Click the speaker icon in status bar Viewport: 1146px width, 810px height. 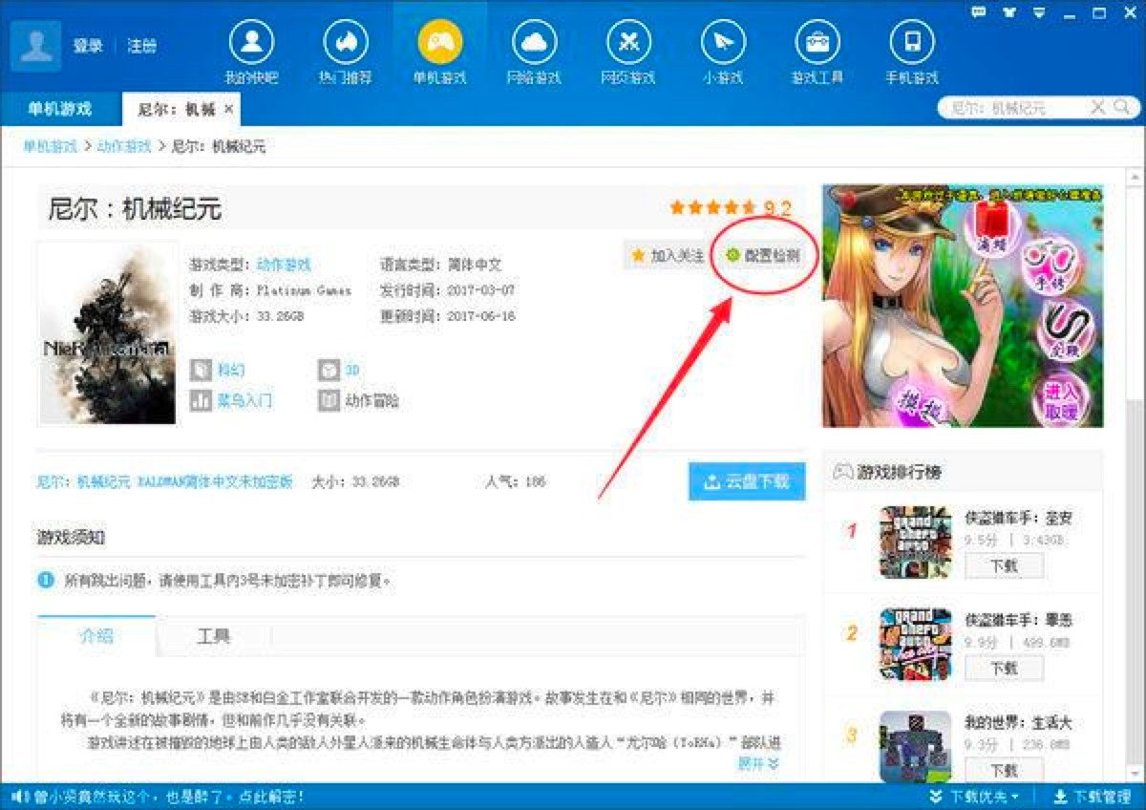pos(18,796)
